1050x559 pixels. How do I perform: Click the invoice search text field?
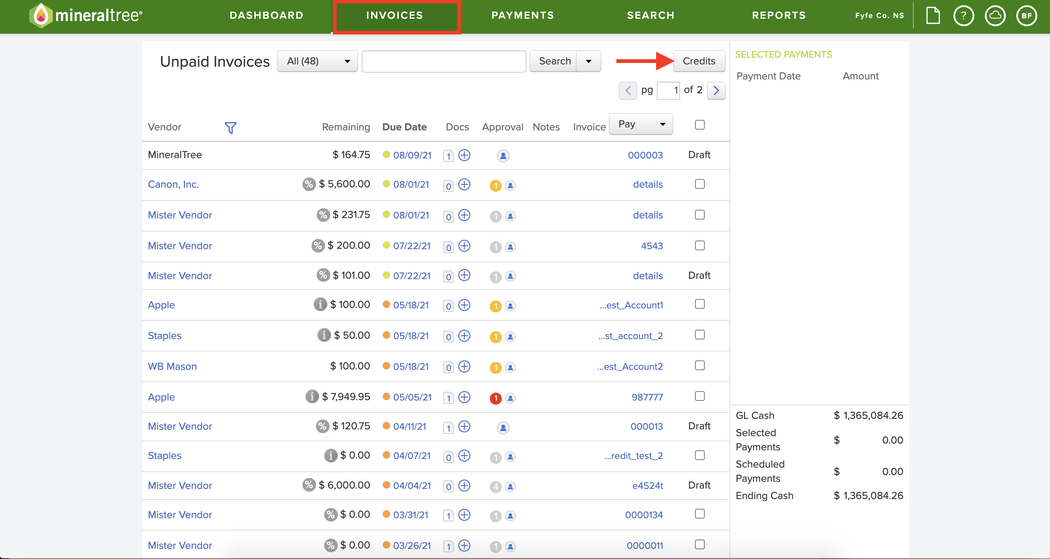coord(444,61)
